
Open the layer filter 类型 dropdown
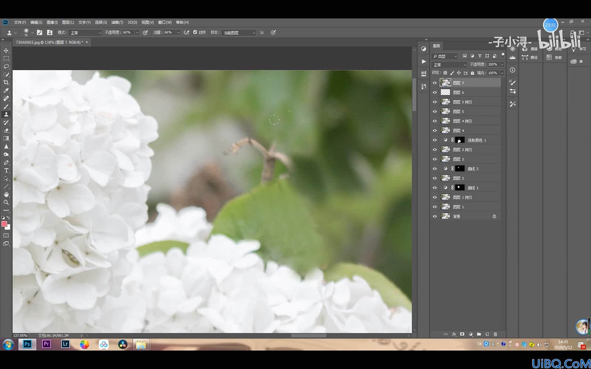pyautogui.click(x=445, y=56)
